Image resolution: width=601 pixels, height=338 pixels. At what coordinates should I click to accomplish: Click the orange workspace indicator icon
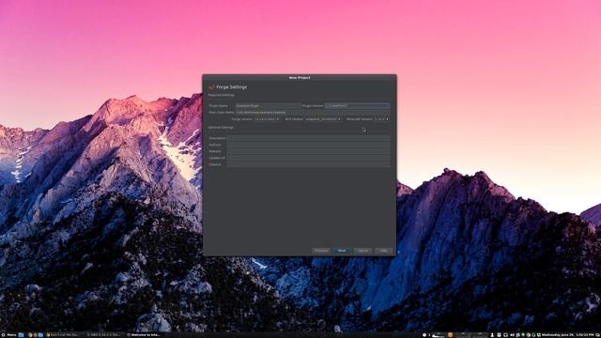pos(450,335)
